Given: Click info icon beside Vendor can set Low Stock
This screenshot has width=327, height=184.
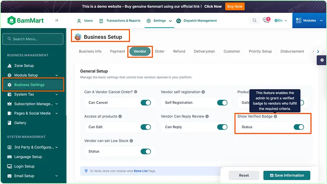Looking at the screenshot, I should tap(131, 141).
